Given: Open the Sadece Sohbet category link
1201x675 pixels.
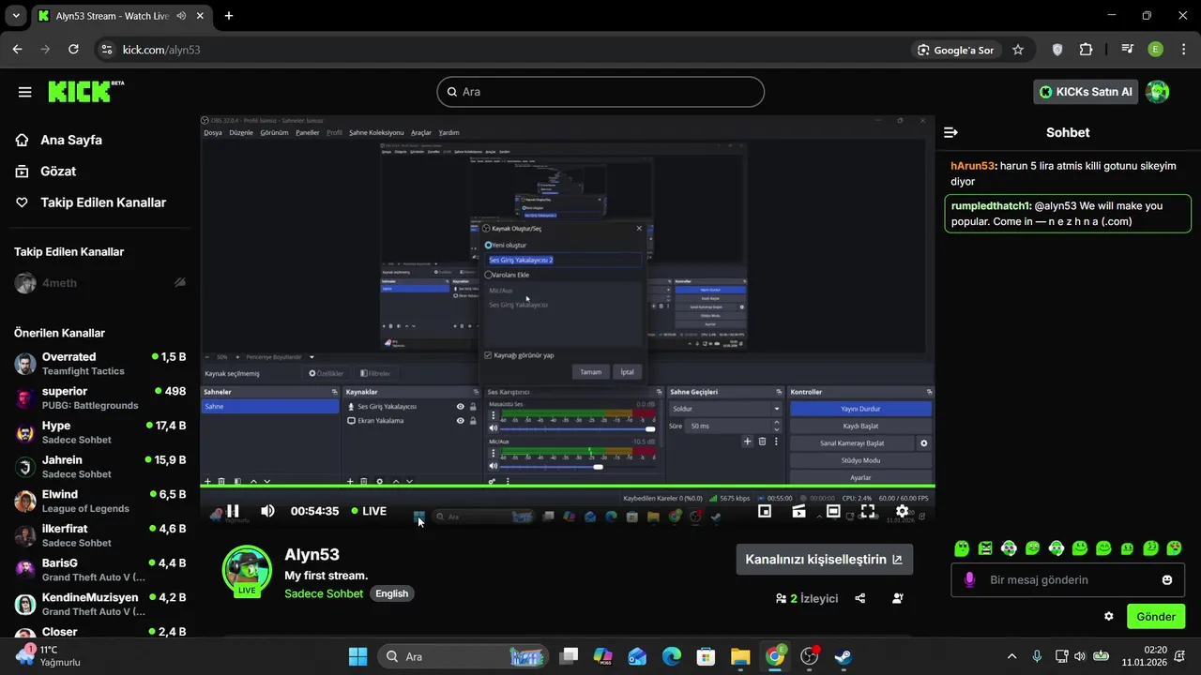Looking at the screenshot, I should (324, 593).
